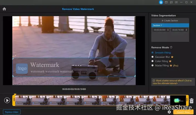This screenshot has width=196, height=115.
Task: Go to the home screen icon
Action: tap(4, 9)
